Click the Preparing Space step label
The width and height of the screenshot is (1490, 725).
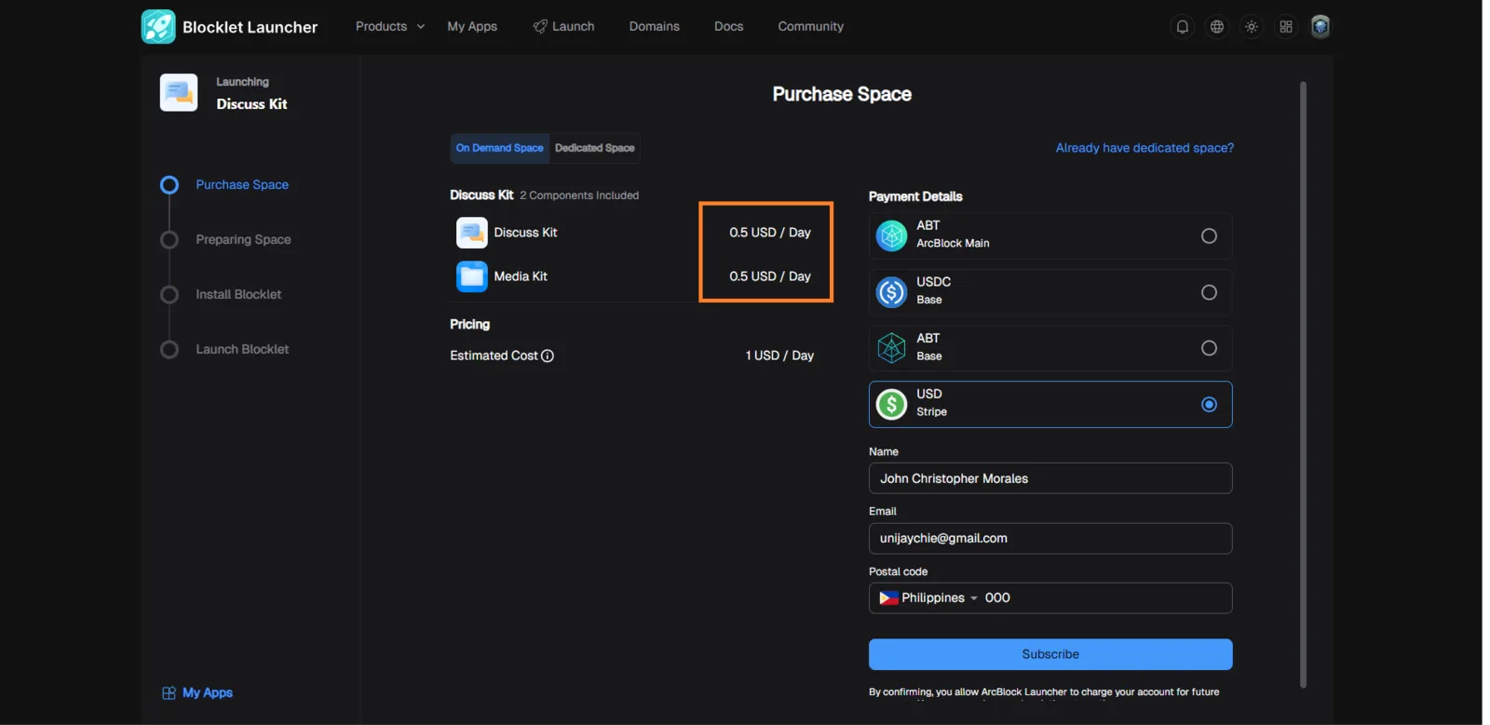(x=243, y=240)
